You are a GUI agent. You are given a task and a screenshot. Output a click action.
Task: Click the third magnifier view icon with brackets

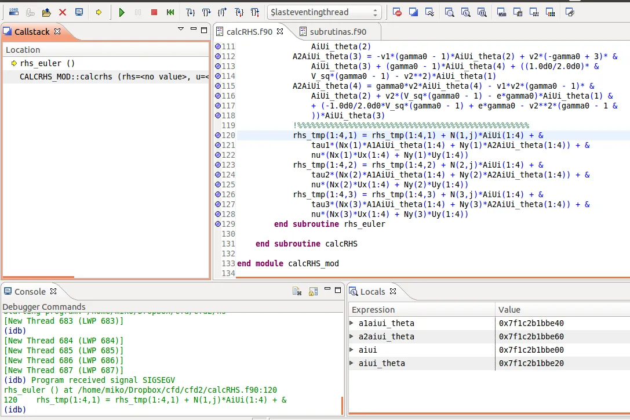click(x=482, y=12)
